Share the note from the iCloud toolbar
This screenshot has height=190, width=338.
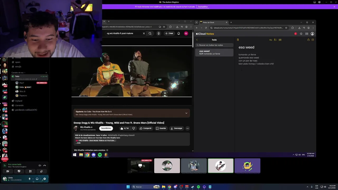point(308,40)
